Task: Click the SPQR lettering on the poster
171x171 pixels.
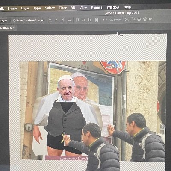Action: point(83,67)
